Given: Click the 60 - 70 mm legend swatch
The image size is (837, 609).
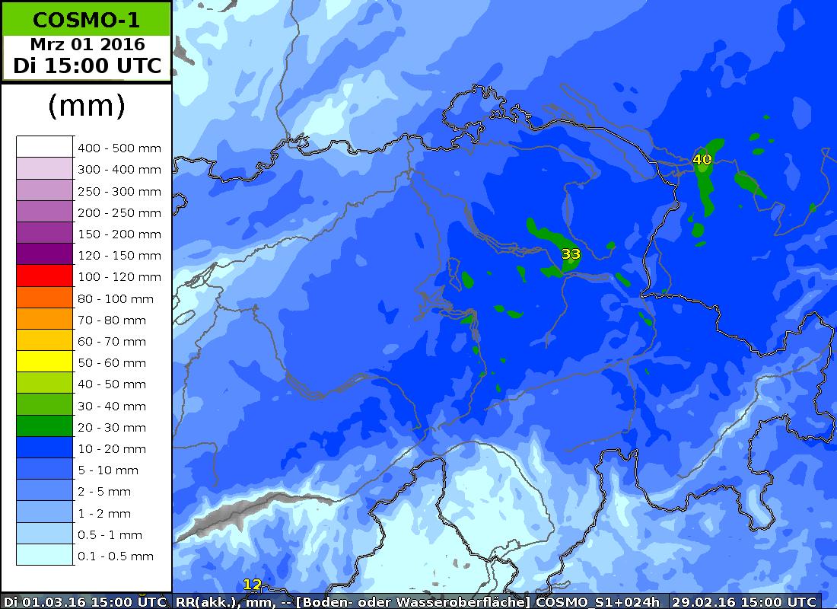Looking at the screenshot, I should pyautogui.click(x=45, y=340).
